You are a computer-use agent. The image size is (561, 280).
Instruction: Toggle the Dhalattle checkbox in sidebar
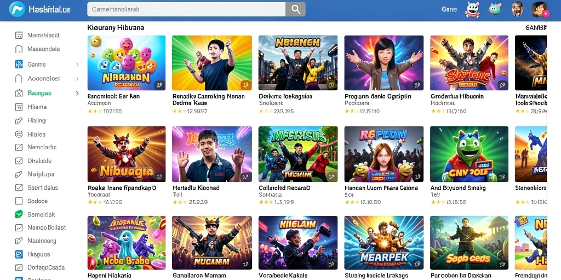click(19, 161)
